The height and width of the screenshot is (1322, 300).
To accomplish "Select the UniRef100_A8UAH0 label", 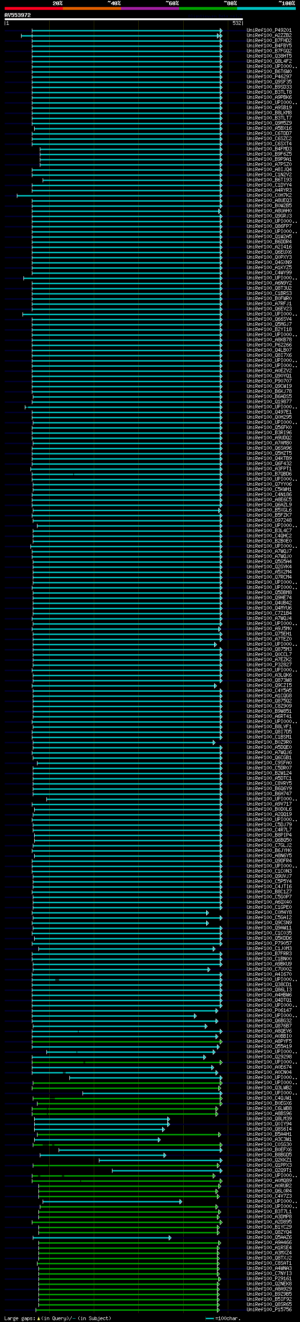I will click(x=269, y=211).
